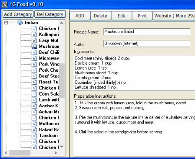Click the recipe icon beside Tandoori
195x159 pixels.
tap(34, 136)
